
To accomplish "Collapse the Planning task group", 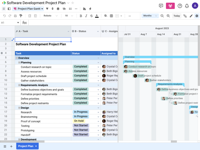I will tap(19, 62).
